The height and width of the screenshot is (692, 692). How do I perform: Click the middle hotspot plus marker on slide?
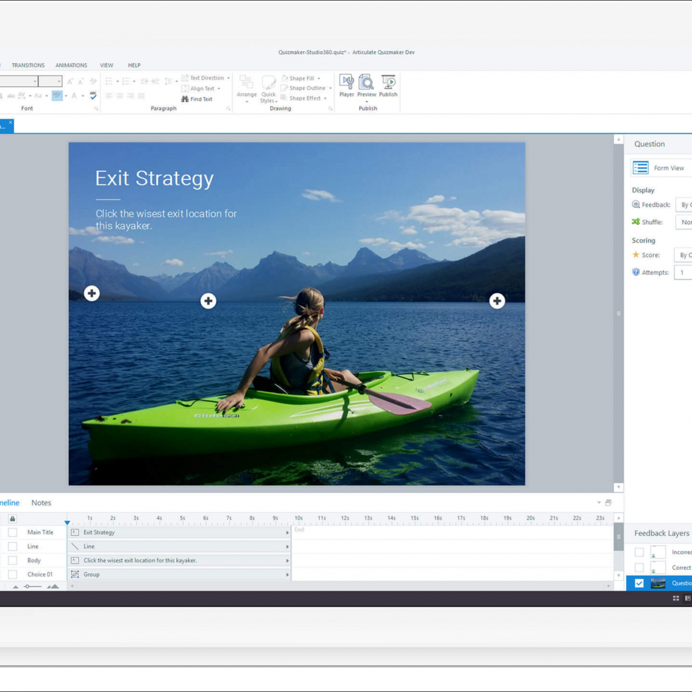click(x=208, y=300)
